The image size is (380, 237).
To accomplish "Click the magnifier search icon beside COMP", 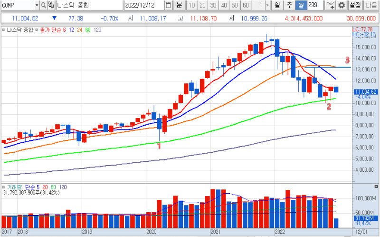I will click(43, 5).
